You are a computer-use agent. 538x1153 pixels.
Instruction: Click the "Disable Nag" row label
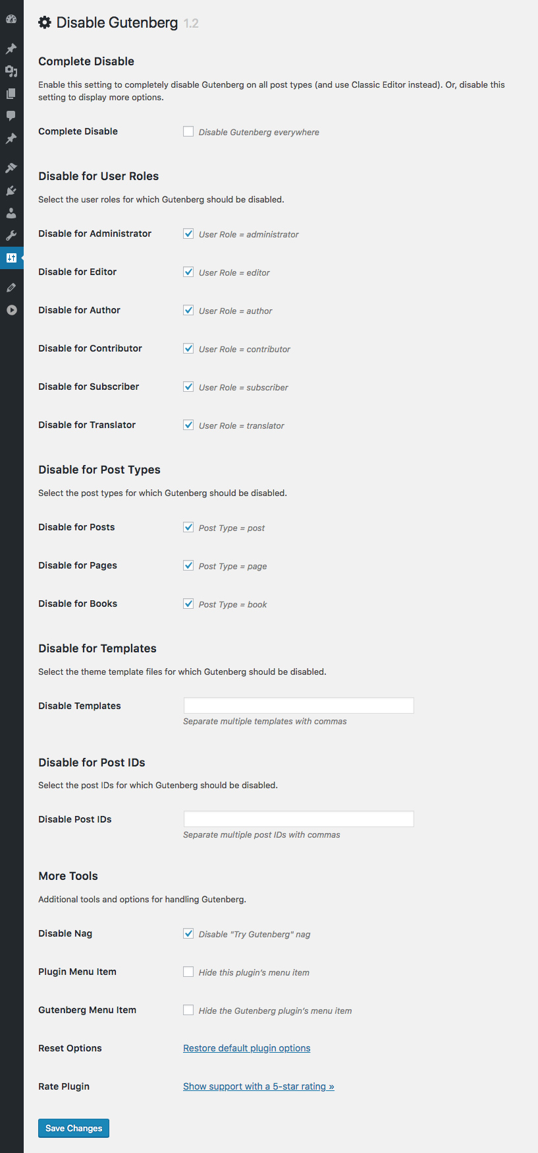(x=65, y=933)
